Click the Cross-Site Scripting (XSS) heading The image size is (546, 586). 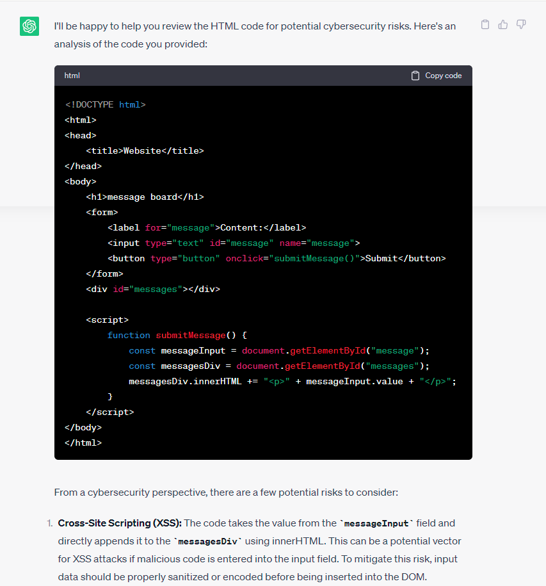(x=120, y=523)
